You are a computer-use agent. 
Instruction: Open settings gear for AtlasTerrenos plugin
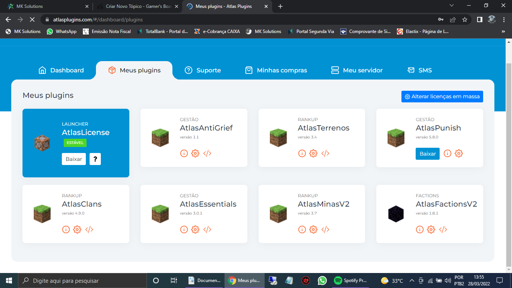[313, 153]
